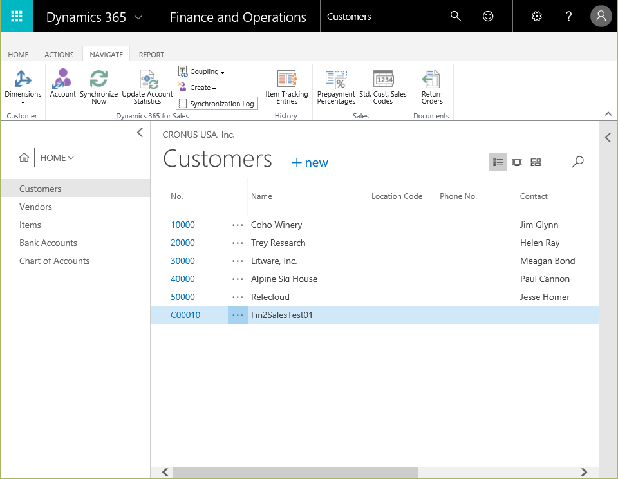Expand the HOME navigation dropdown
Screen dimensions: 618x479
[57, 158]
